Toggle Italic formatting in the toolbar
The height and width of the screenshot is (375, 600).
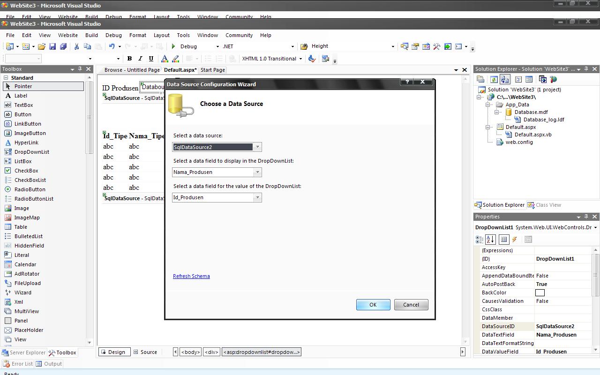[140, 59]
